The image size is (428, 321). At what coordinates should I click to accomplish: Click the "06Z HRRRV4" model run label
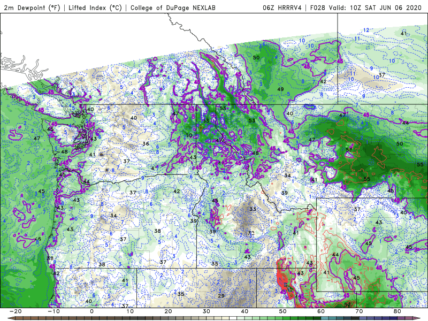282,7
